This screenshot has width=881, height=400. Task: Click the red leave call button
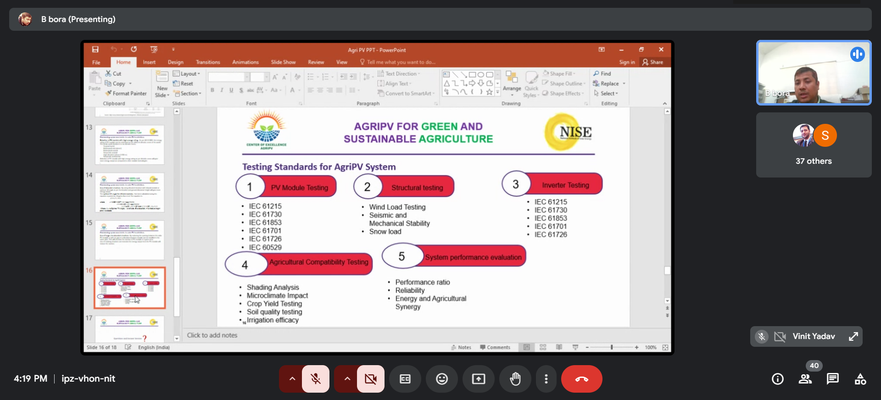(581, 379)
